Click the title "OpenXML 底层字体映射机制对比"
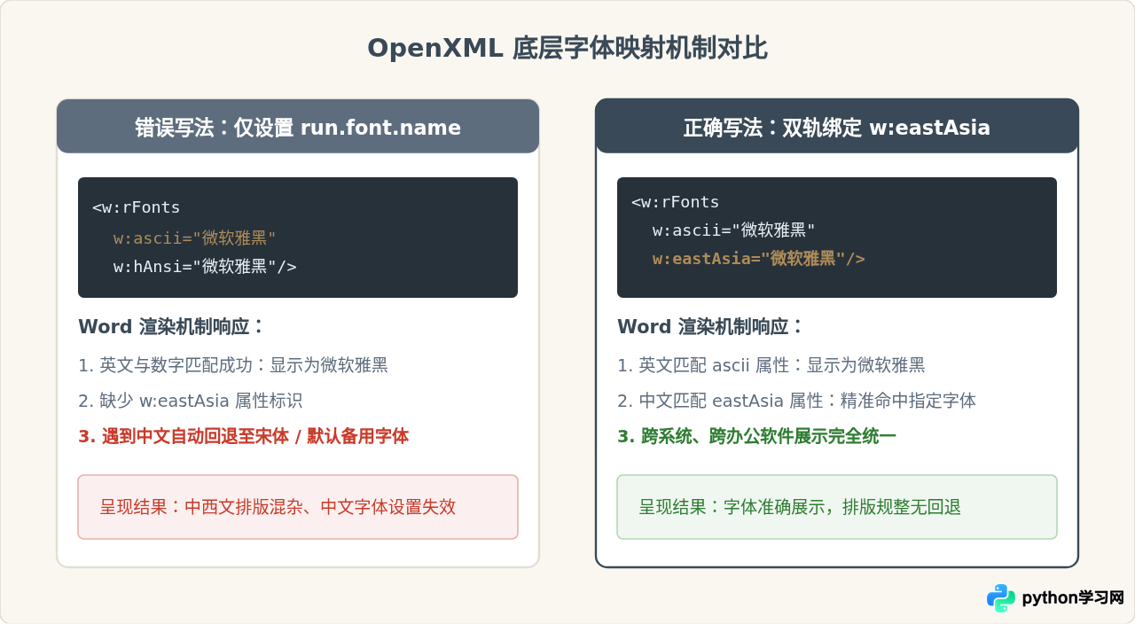 click(567, 48)
